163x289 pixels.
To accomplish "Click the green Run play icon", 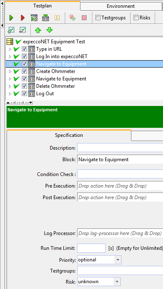I will (11, 18).
